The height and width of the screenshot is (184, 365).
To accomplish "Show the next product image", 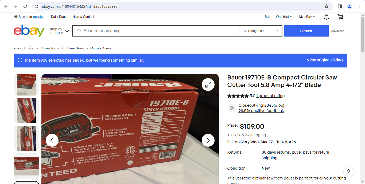I will (208, 140).
